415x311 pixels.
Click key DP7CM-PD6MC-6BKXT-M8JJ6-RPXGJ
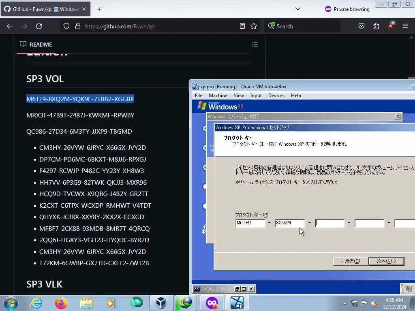tap(93, 160)
